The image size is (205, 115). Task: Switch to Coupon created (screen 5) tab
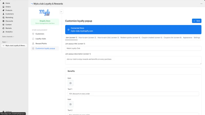click(152, 38)
